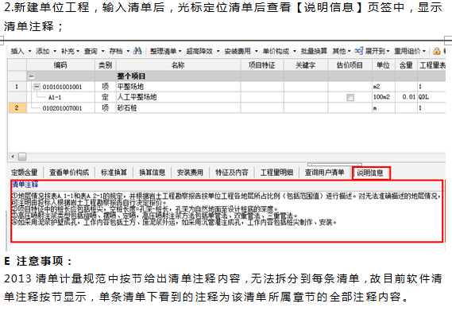Click the 编码 column header

click(61, 65)
